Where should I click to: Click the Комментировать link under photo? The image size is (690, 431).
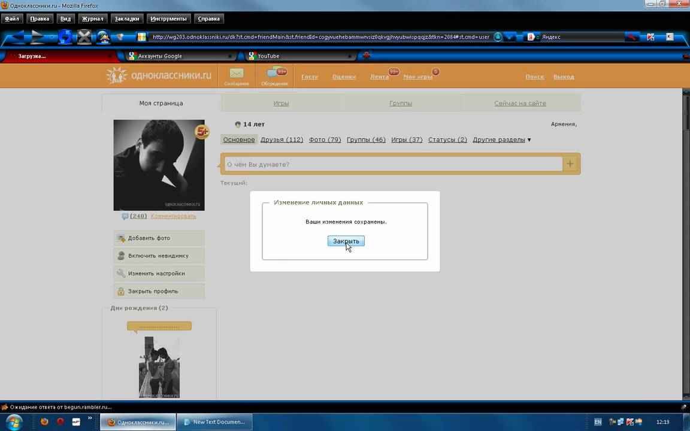[x=173, y=216]
